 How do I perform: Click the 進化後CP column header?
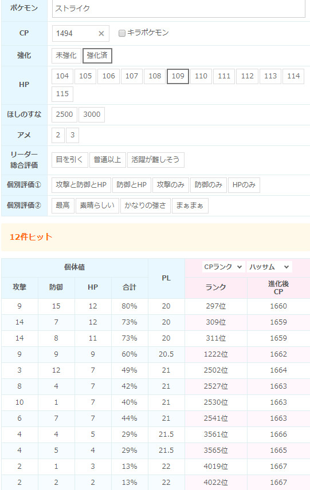point(278,287)
